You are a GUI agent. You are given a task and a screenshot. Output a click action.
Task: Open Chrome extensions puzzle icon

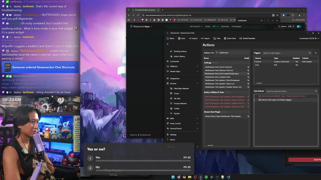coord(293,15)
